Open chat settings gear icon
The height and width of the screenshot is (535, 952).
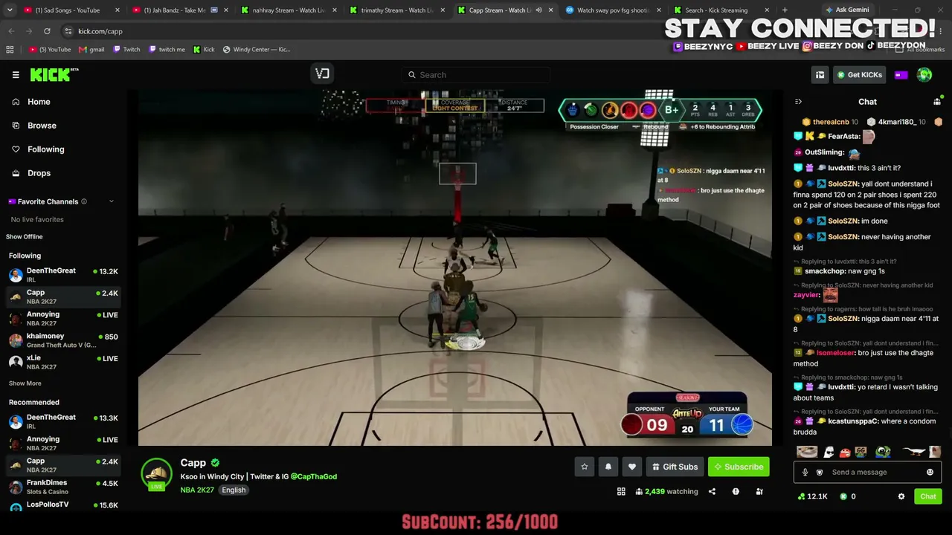901,496
